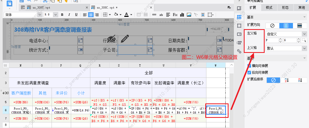
Task: Pick parent cell with selector icon
Action: pos(304,40)
